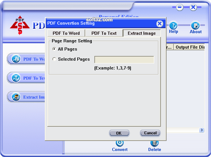
Task: Select the PDF To Word sidebar button
Action: click(26, 59)
